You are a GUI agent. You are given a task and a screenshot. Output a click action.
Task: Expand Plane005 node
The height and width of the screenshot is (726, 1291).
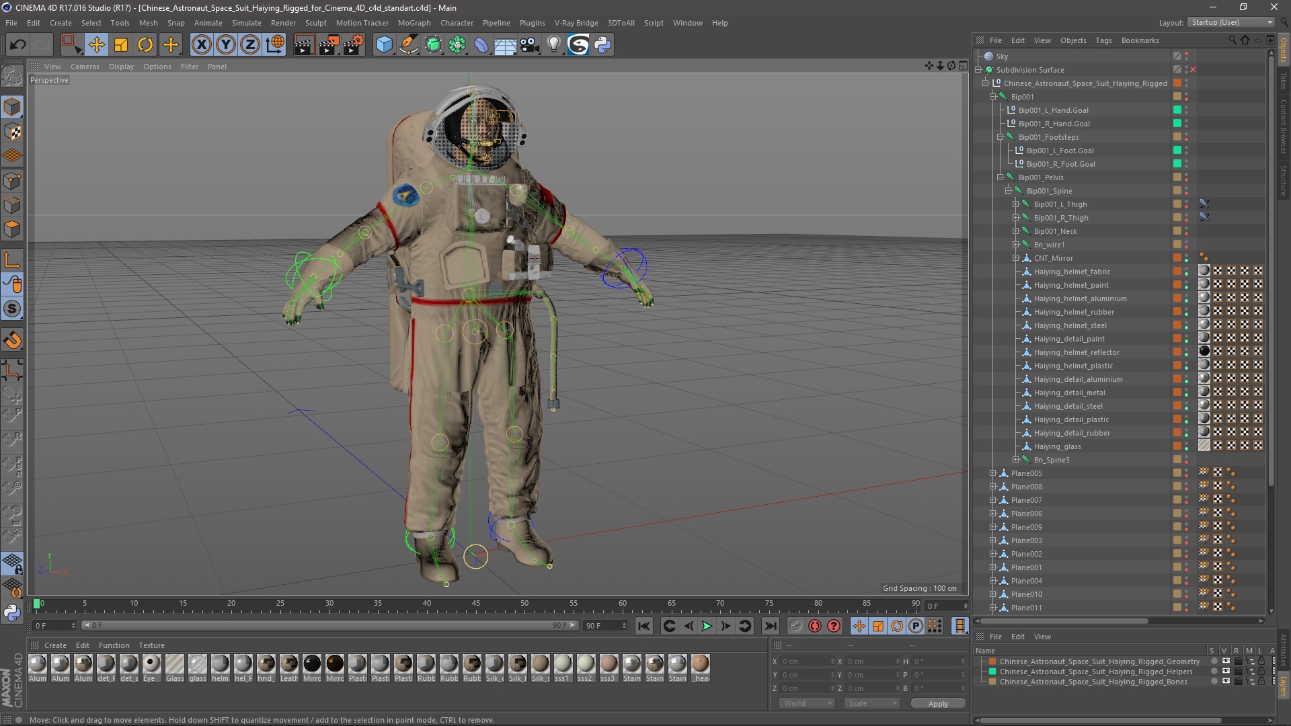click(992, 473)
